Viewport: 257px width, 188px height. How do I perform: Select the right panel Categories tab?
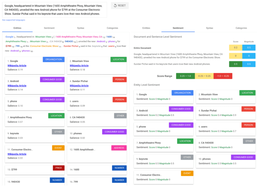[241, 28]
